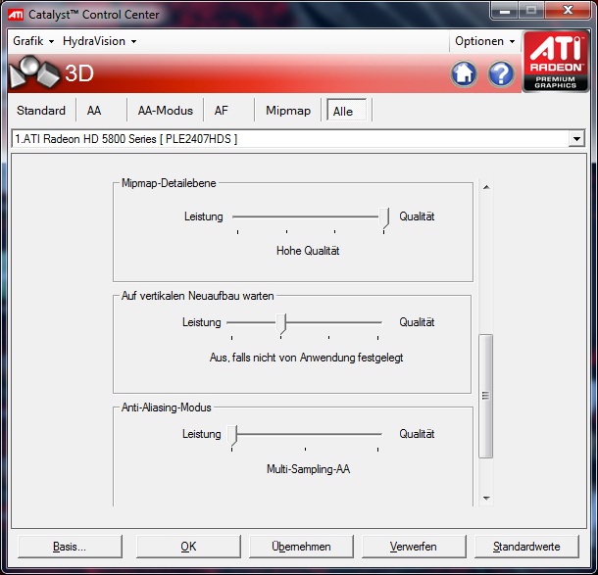Screen dimensions: 598x575
Task: Open the Optionen menu
Action: pos(484,41)
